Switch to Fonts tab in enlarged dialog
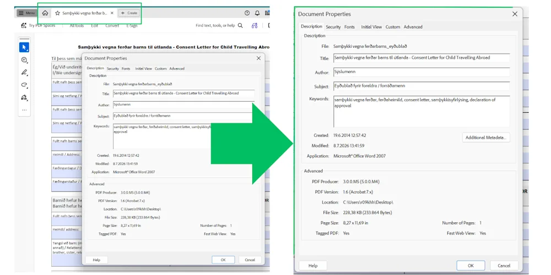This screenshot has width=551, height=275. pos(349,27)
